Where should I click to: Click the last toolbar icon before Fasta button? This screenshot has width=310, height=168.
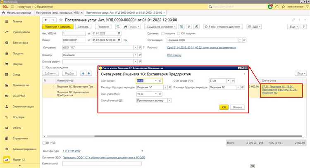click(196, 27)
